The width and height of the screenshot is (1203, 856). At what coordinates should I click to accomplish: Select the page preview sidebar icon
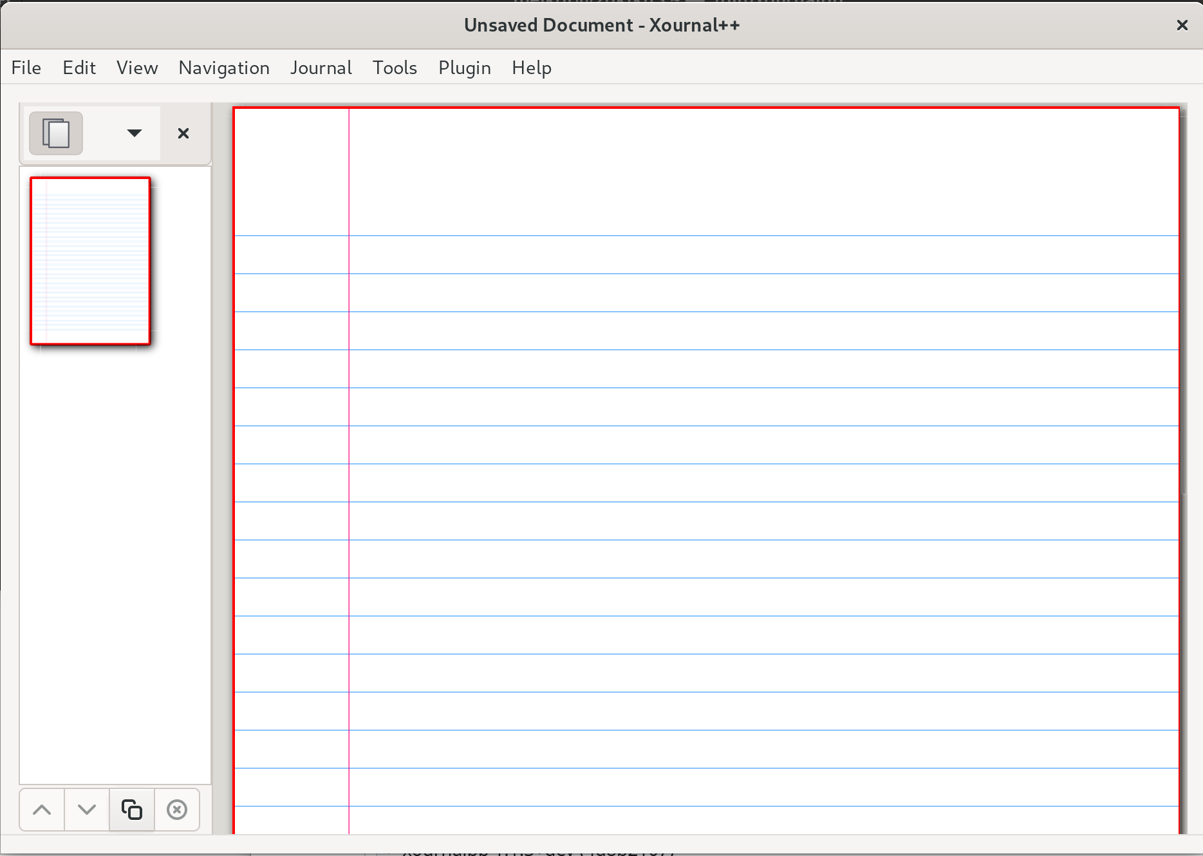click(56, 133)
